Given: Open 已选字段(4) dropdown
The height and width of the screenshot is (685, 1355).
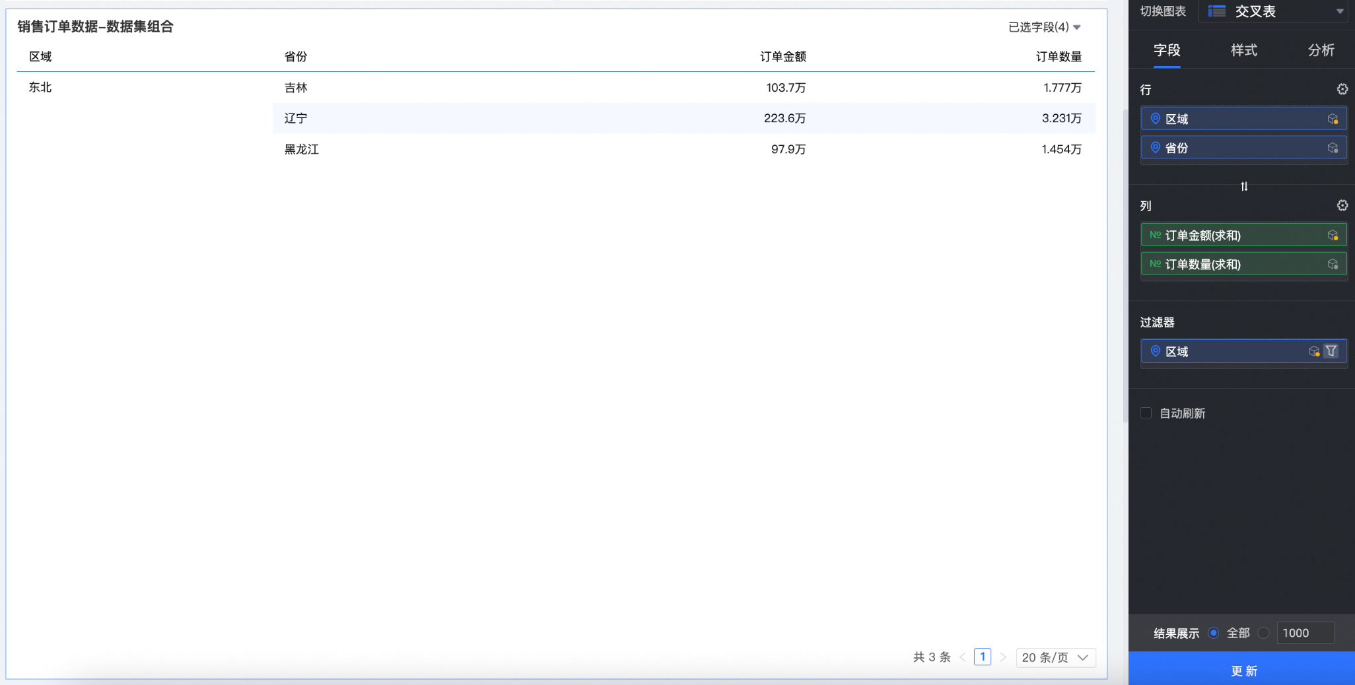Looking at the screenshot, I should point(1045,27).
